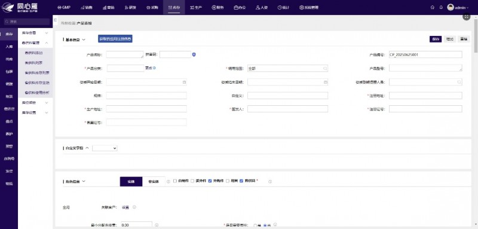Screen dimensions: 478x229
Task: Expand the 库存查看 sidebar group
Action: point(35,33)
